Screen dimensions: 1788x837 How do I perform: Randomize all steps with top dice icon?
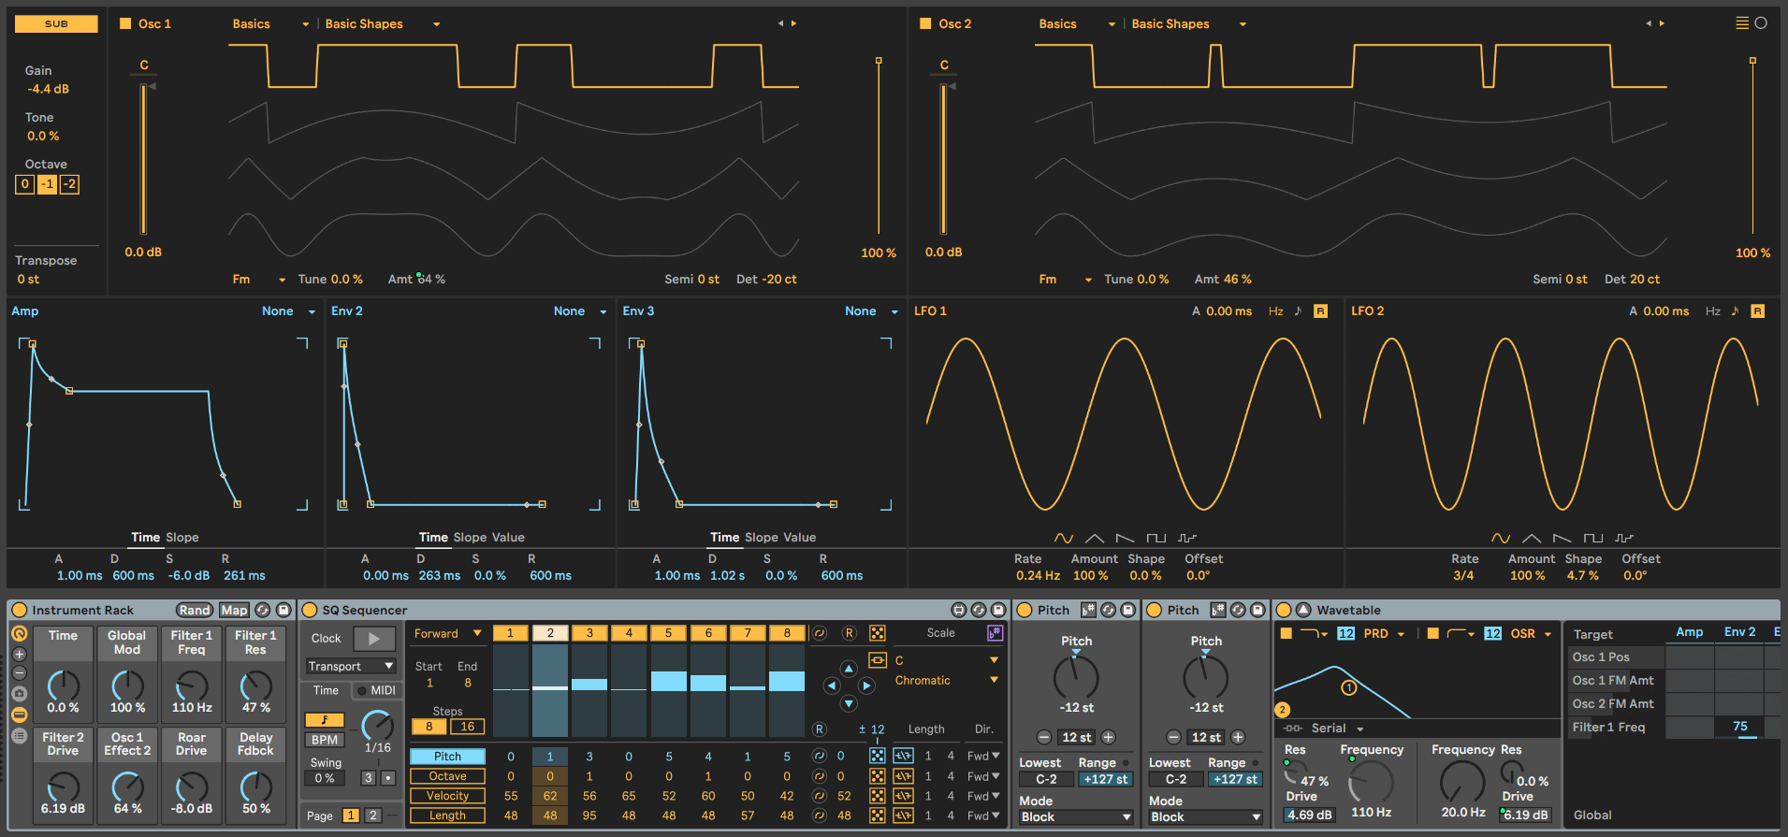877,633
